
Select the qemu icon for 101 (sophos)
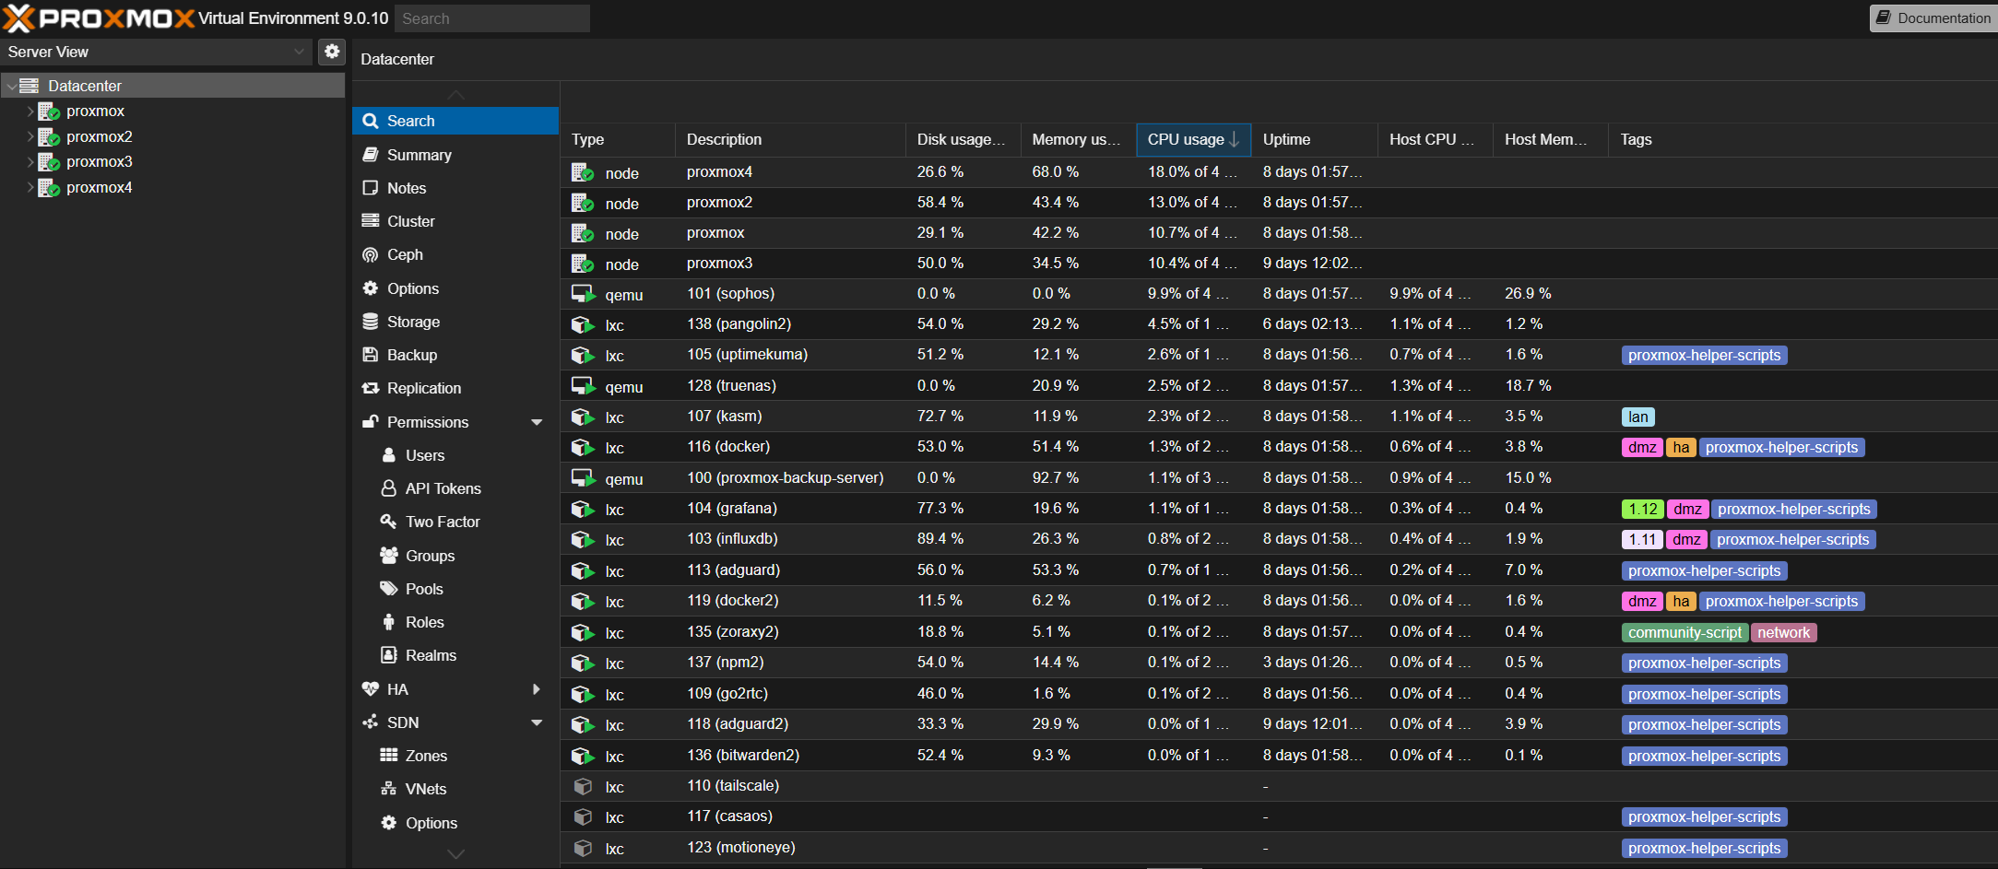(x=583, y=294)
